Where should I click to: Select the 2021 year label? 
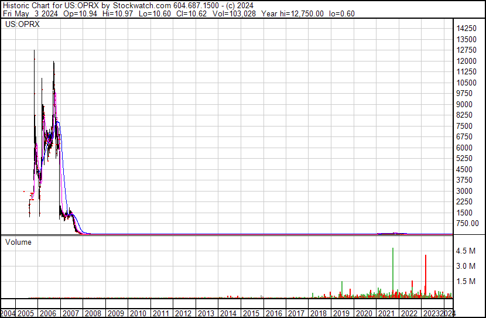coord(386,313)
